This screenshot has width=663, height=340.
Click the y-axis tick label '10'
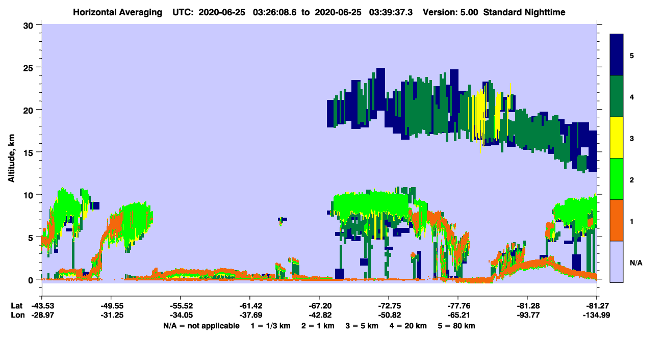(30, 195)
